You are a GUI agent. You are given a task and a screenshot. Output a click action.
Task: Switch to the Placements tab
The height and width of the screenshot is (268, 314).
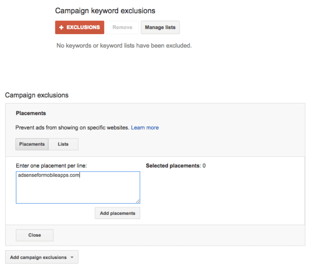(32, 144)
